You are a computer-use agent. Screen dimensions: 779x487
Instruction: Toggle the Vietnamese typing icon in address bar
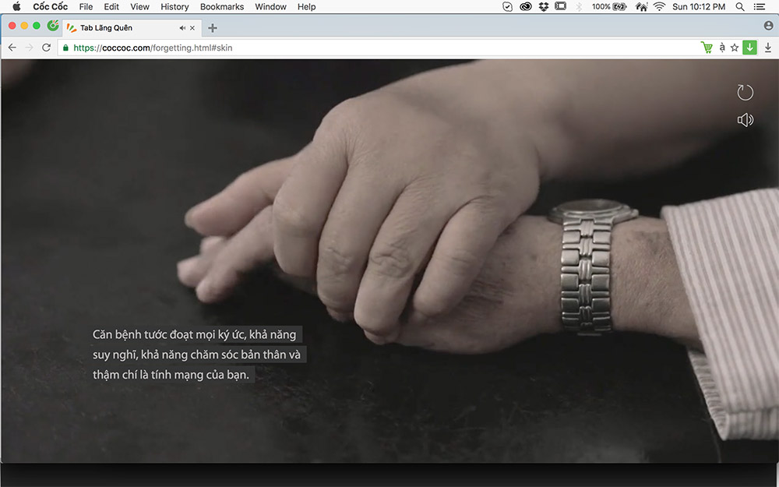722,48
